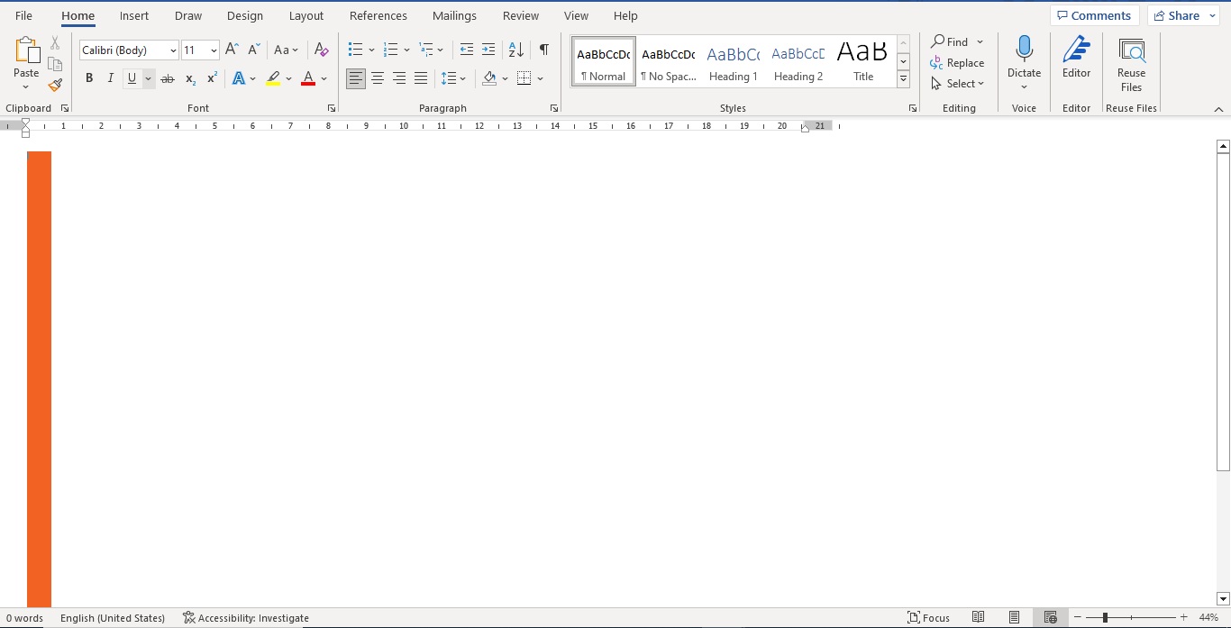Sort paragraphs with the A-Z icon
This screenshot has height=628, width=1231.
(515, 50)
